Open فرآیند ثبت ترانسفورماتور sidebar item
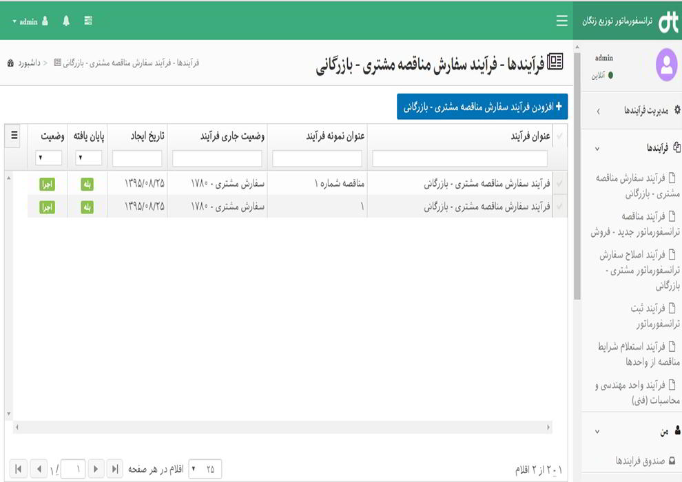Image resolution: width=682 pixels, height=482 pixels. [654, 315]
